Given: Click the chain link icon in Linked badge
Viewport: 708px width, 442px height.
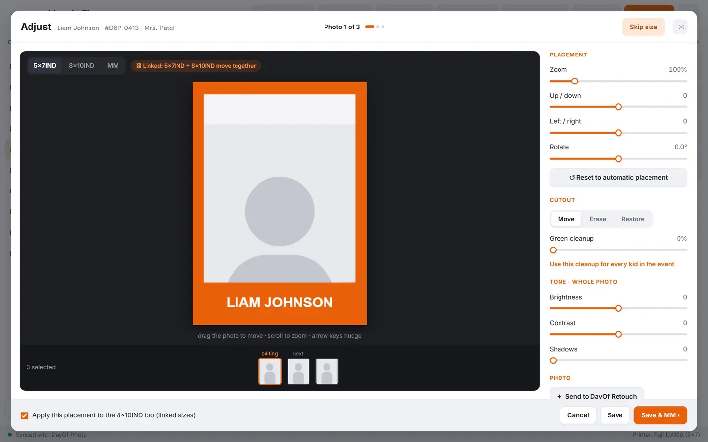Looking at the screenshot, I should [139, 66].
